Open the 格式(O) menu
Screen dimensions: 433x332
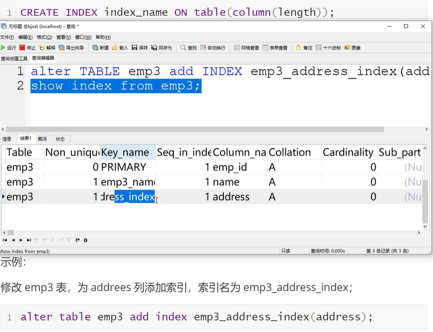(x=44, y=37)
